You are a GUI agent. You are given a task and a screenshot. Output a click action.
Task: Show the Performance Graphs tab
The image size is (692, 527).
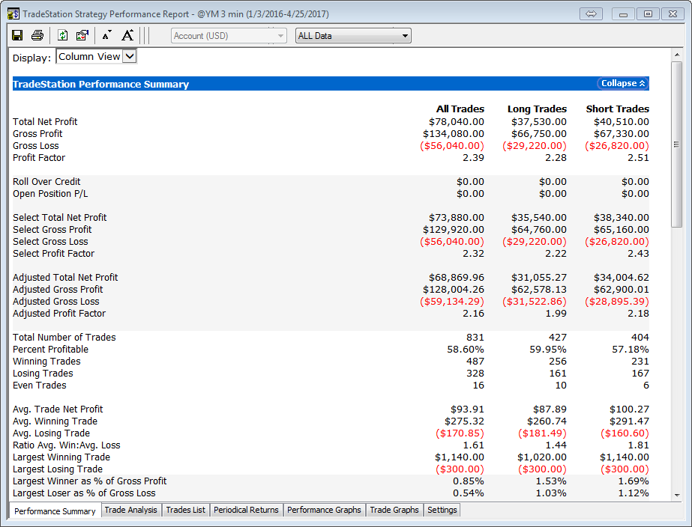(x=324, y=510)
